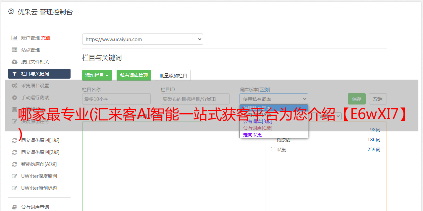This screenshot has height=211, width=423.
Task: Tick the 采集 checkbox
Action: pyautogui.click(x=273, y=149)
